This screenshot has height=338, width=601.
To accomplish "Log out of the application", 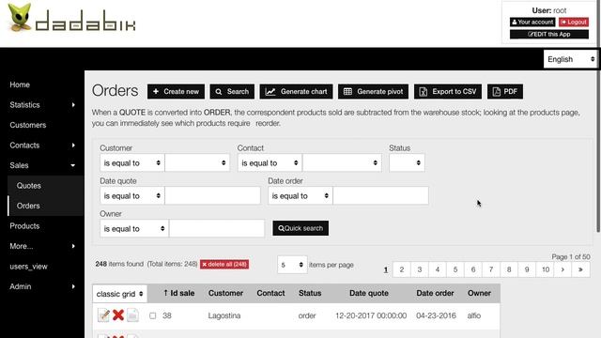I will tap(574, 23).
